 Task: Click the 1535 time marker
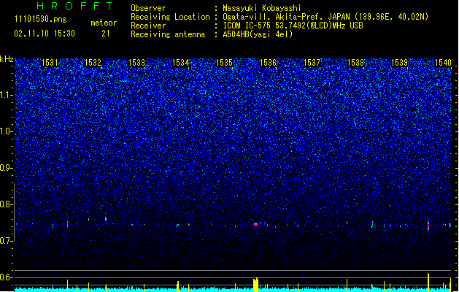(224, 63)
